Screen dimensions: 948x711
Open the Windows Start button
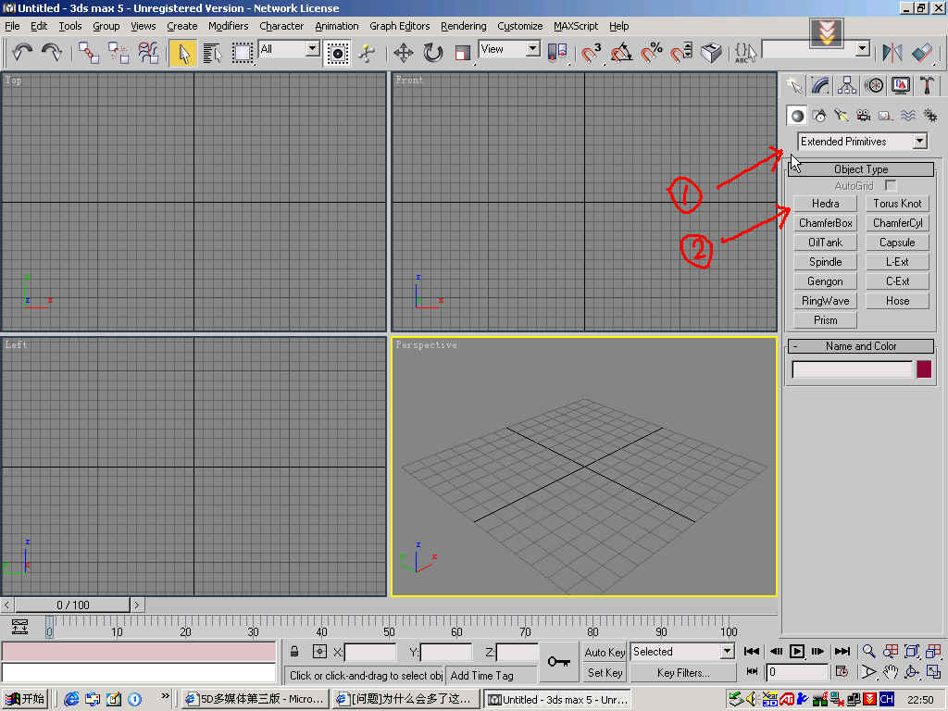pos(25,699)
